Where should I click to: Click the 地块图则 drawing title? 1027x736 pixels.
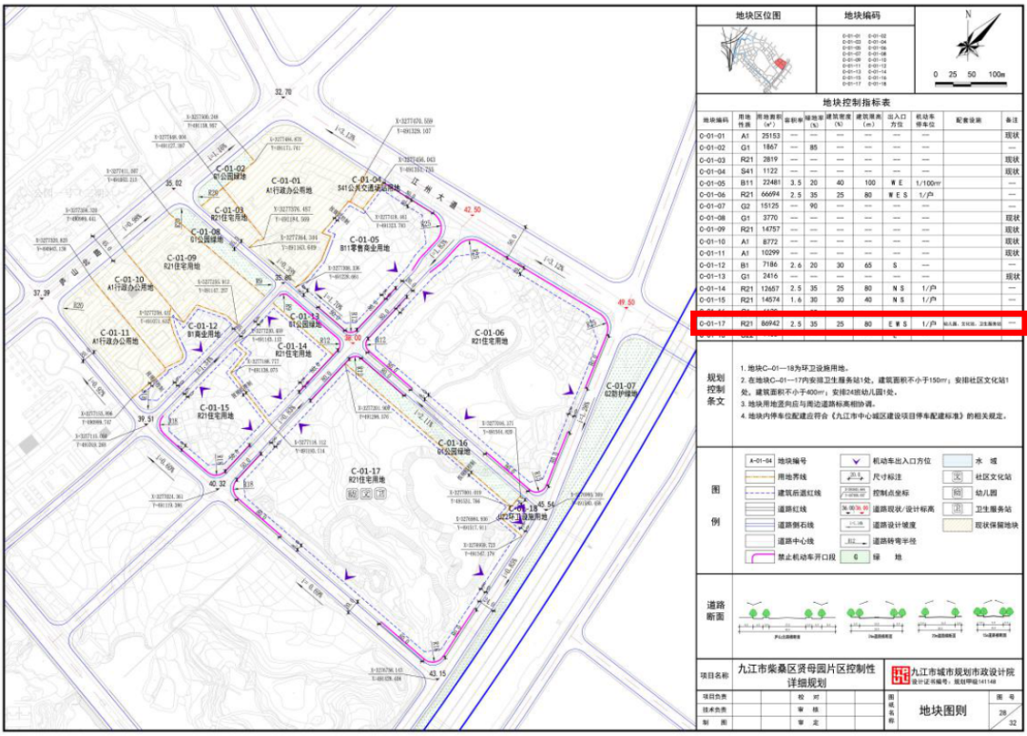click(942, 710)
